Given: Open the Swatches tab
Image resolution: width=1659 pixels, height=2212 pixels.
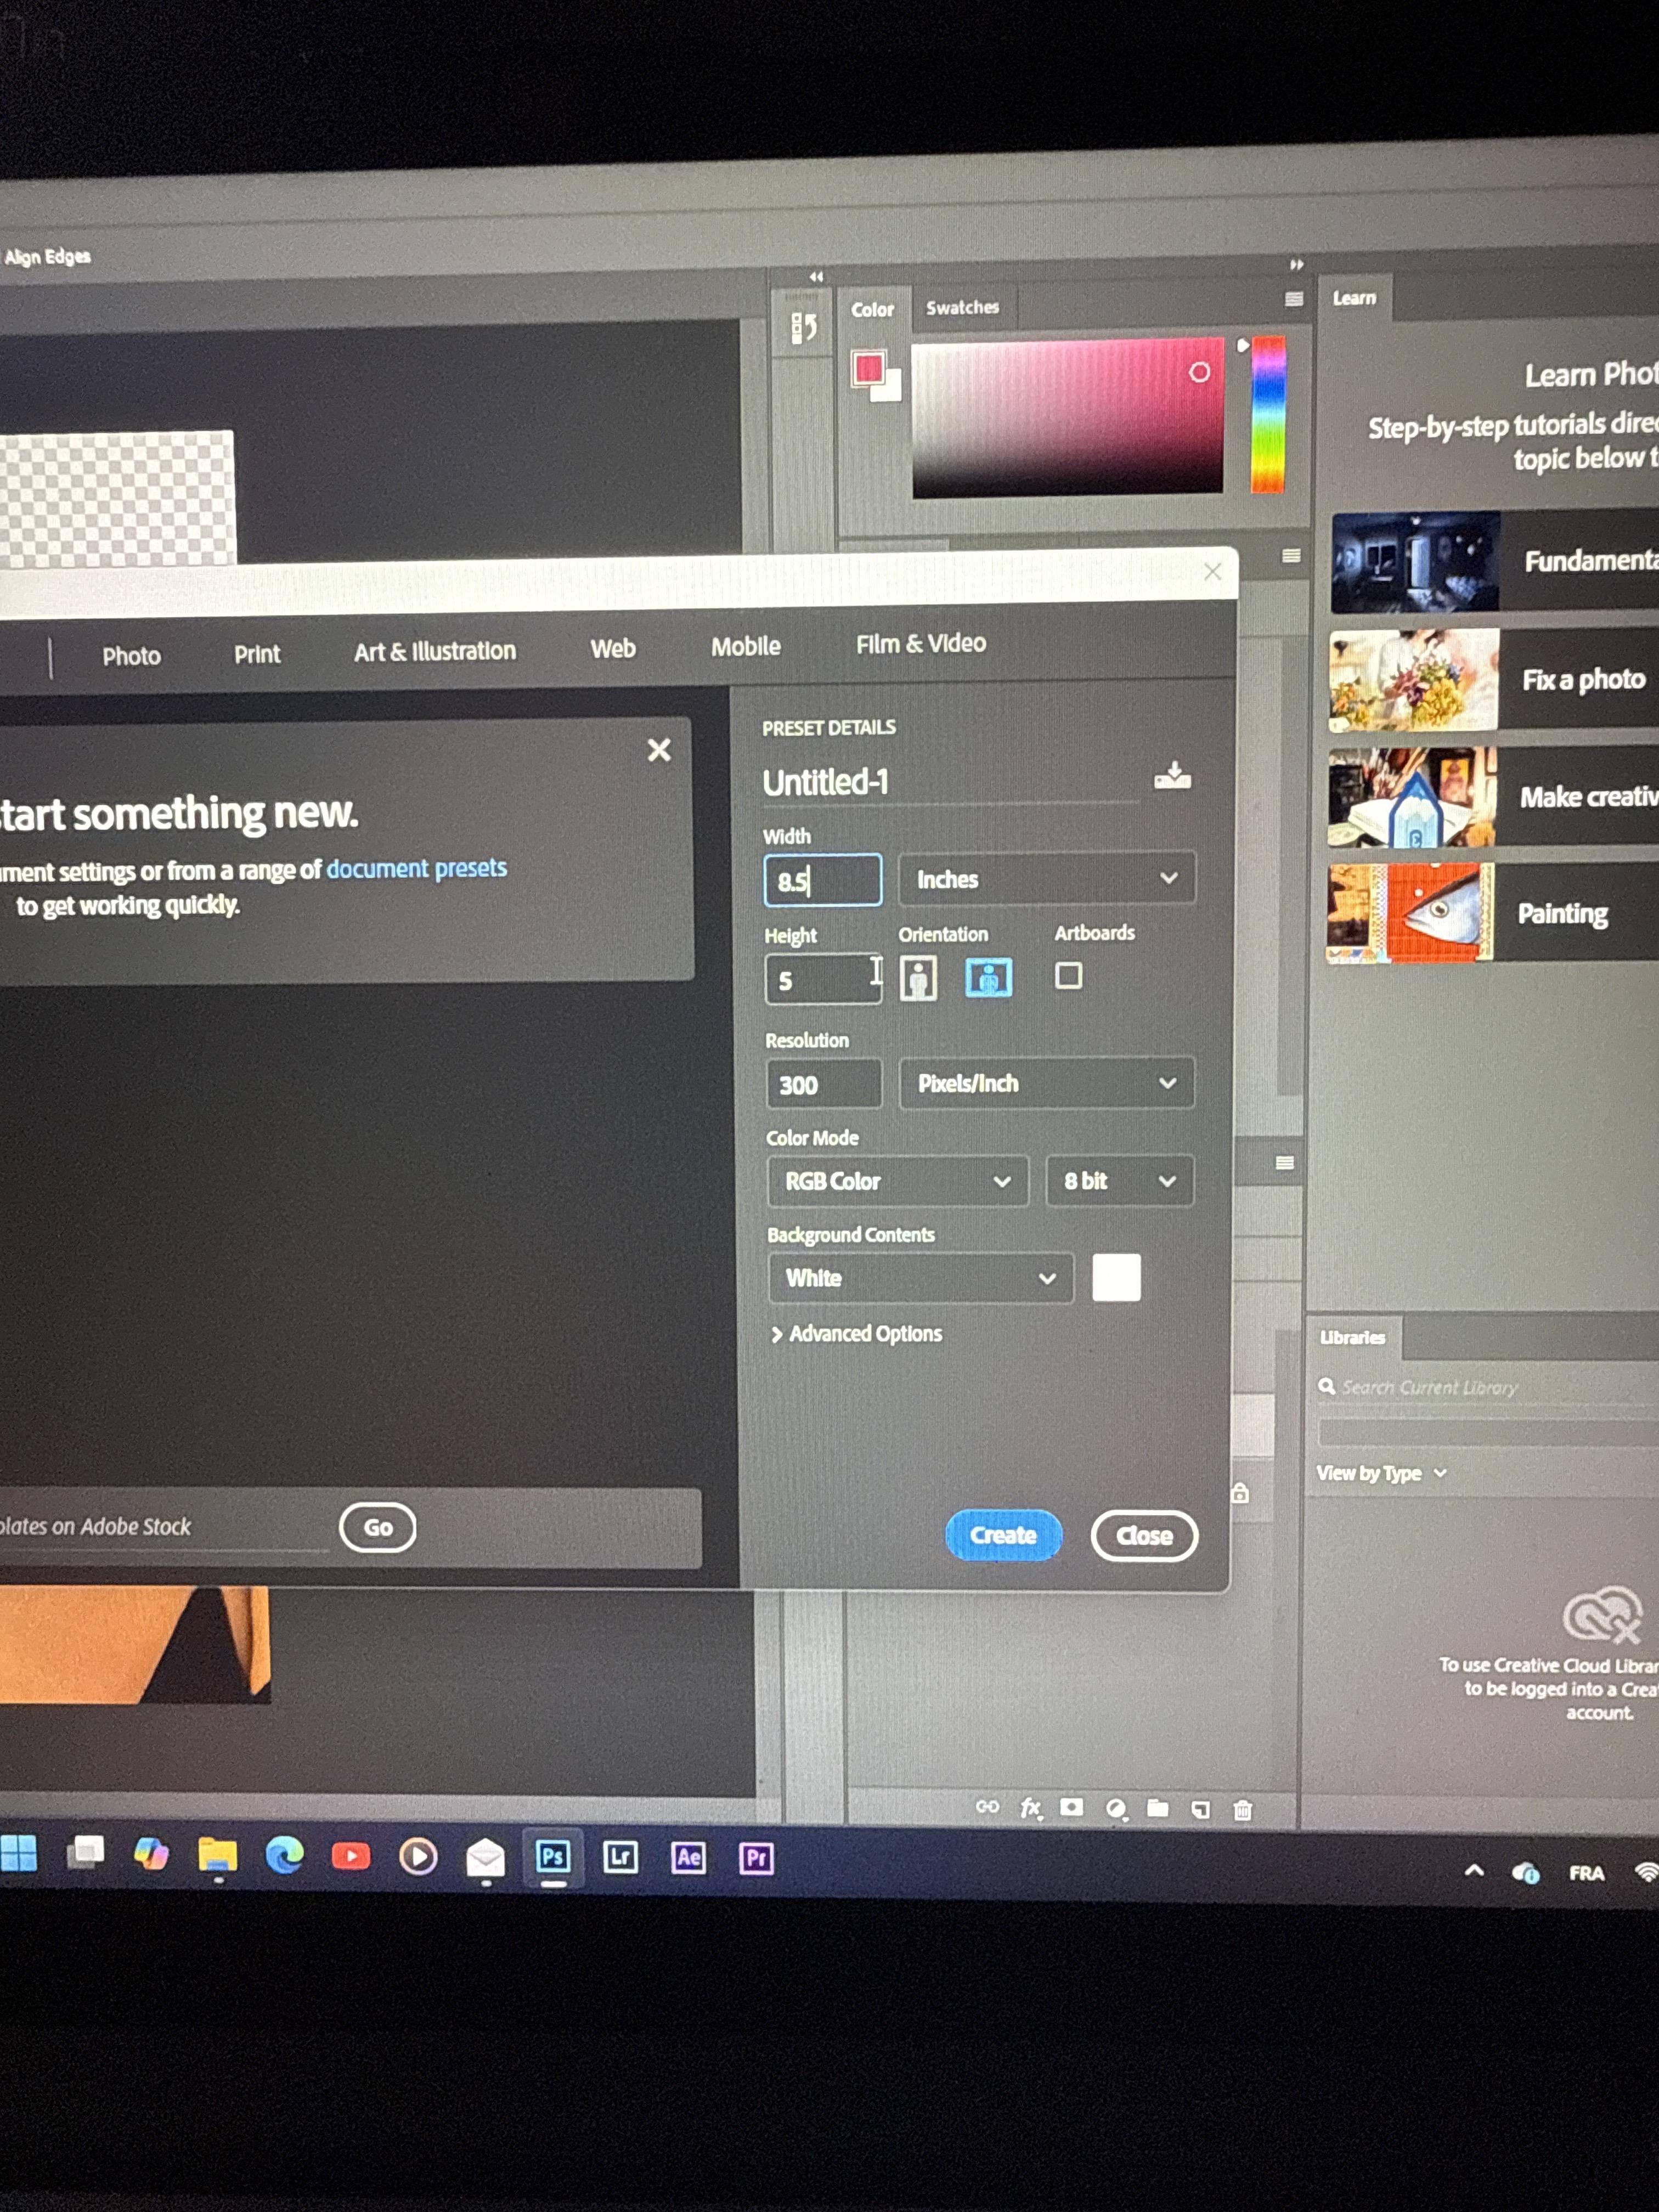Looking at the screenshot, I should (962, 308).
